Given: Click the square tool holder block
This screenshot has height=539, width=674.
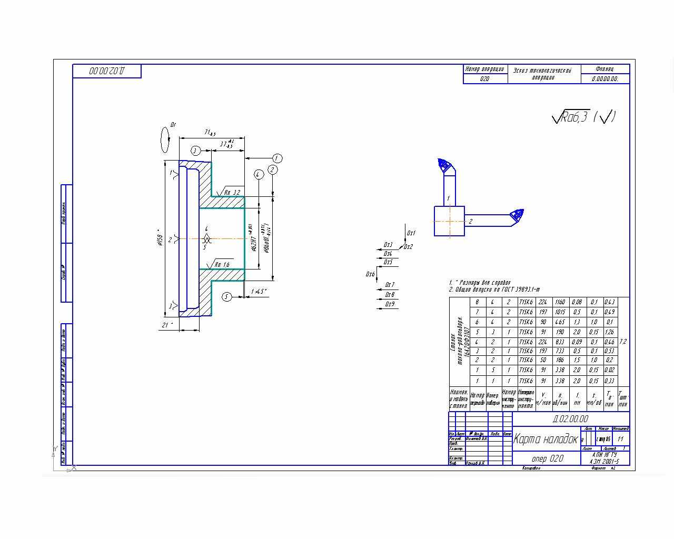Looking at the screenshot, I should pyautogui.click(x=449, y=221).
